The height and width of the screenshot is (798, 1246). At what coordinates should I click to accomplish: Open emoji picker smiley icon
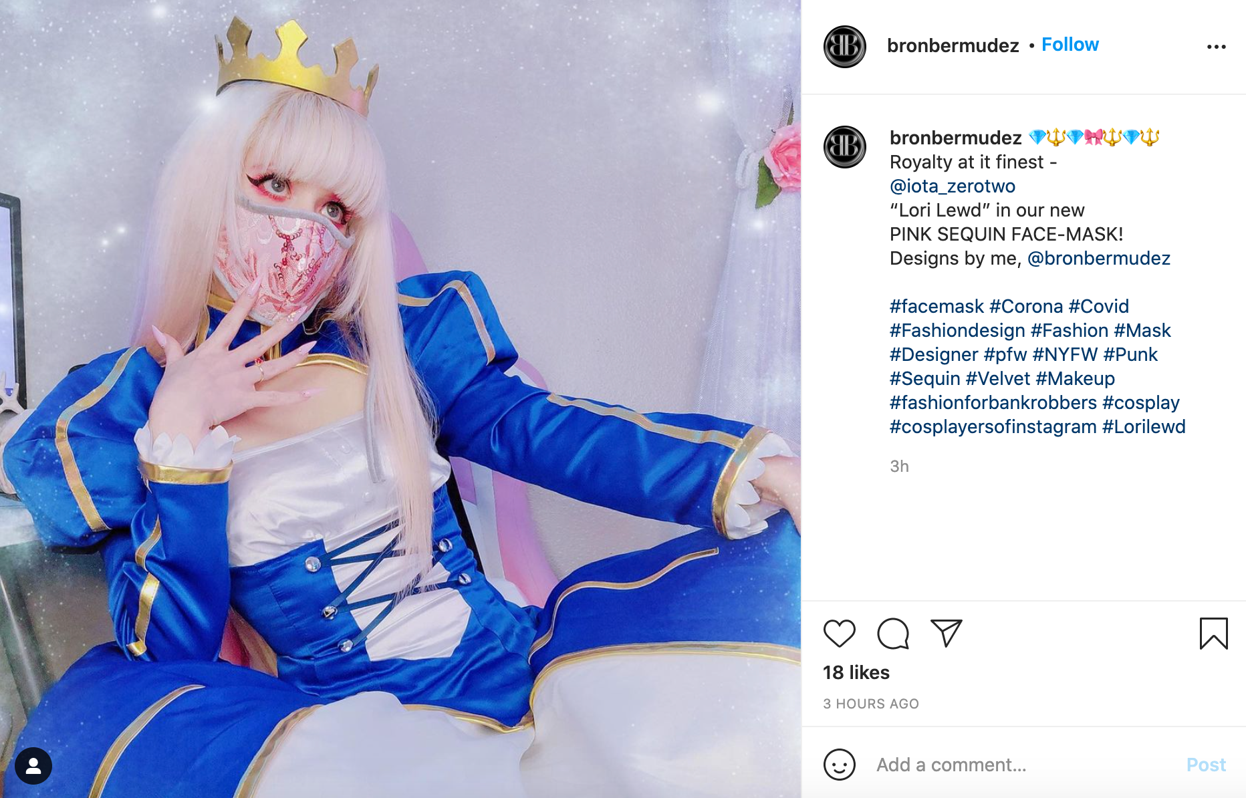click(x=840, y=765)
